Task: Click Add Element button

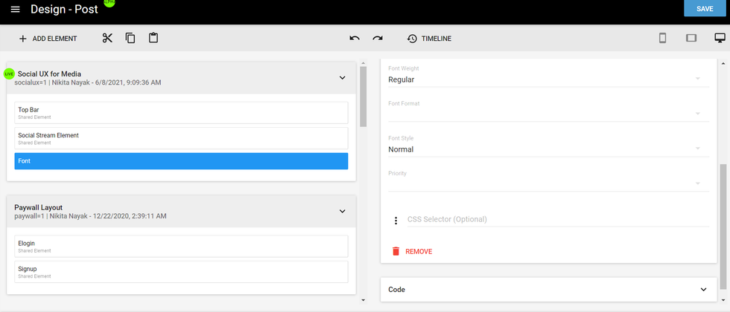Action: point(48,38)
